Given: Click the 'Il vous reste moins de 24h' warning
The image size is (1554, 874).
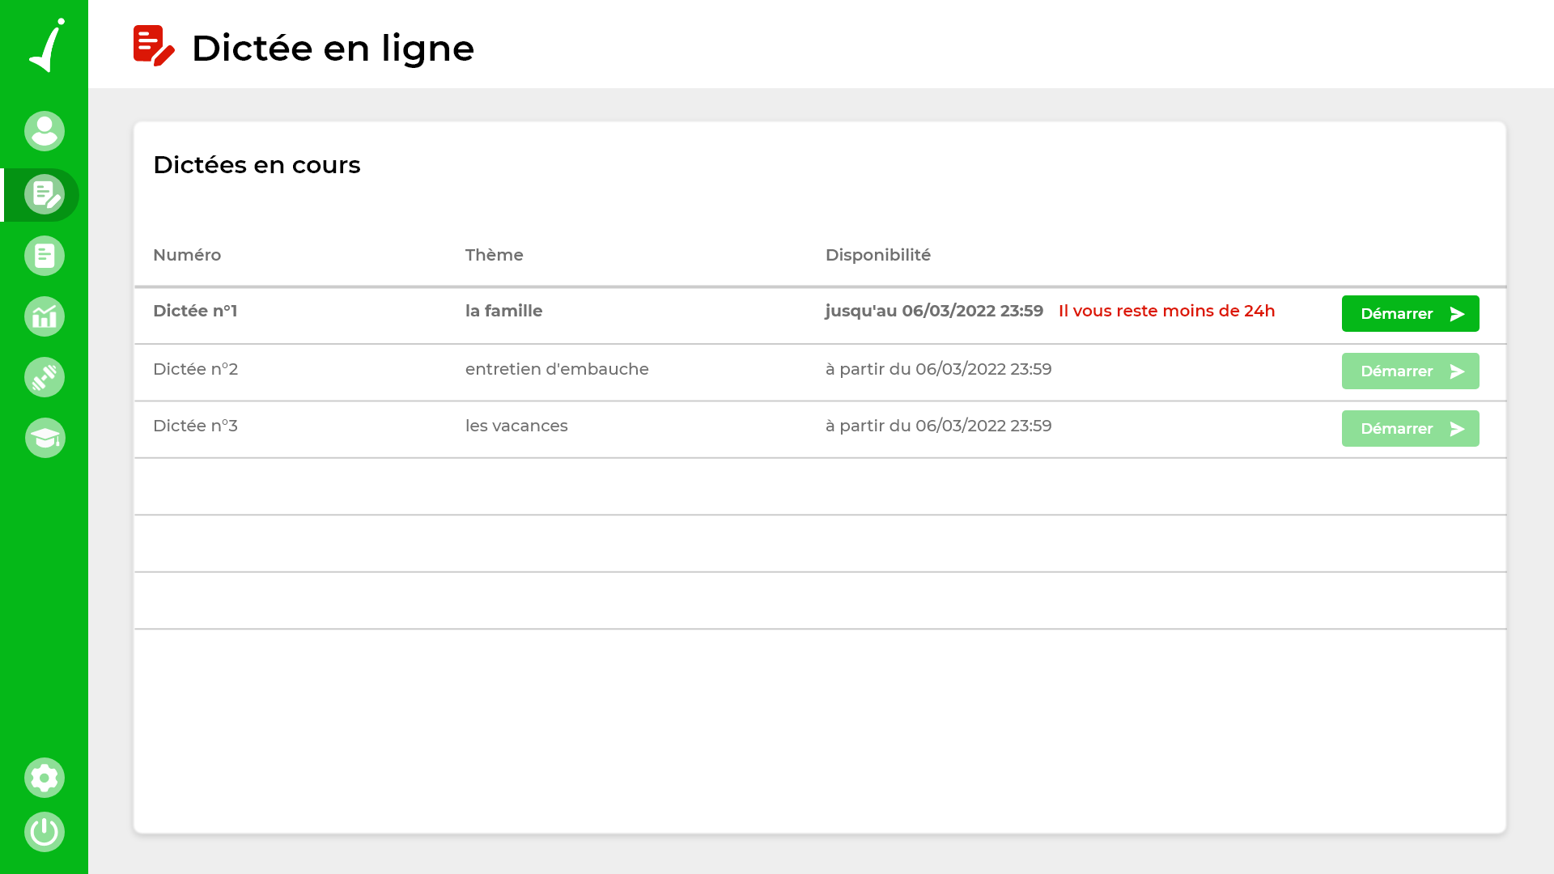Looking at the screenshot, I should [x=1166, y=311].
